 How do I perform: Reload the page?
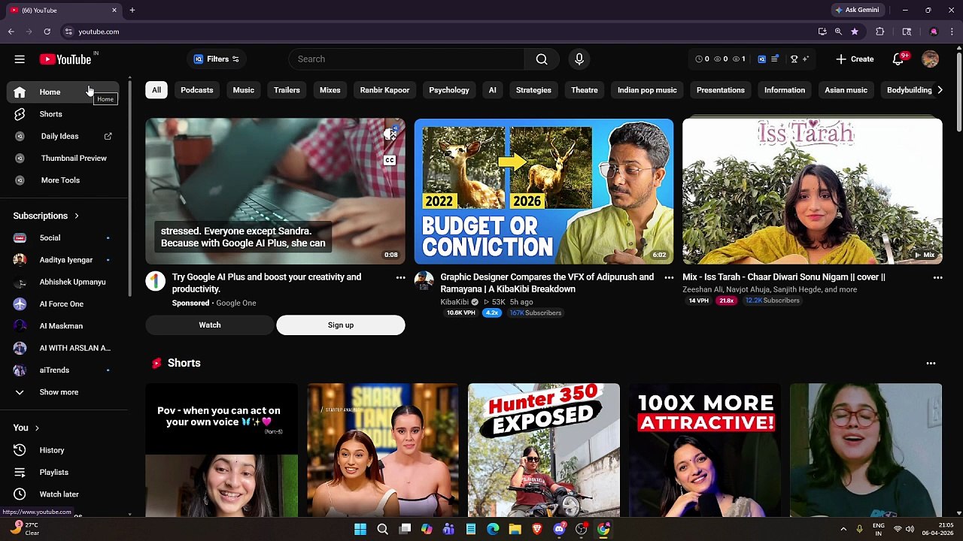(x=47, y=32)
